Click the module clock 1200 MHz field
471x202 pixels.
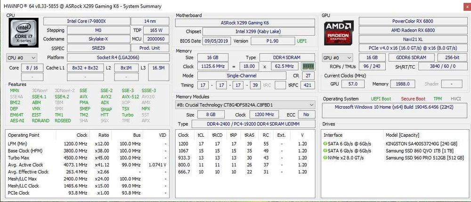point(265,115)
